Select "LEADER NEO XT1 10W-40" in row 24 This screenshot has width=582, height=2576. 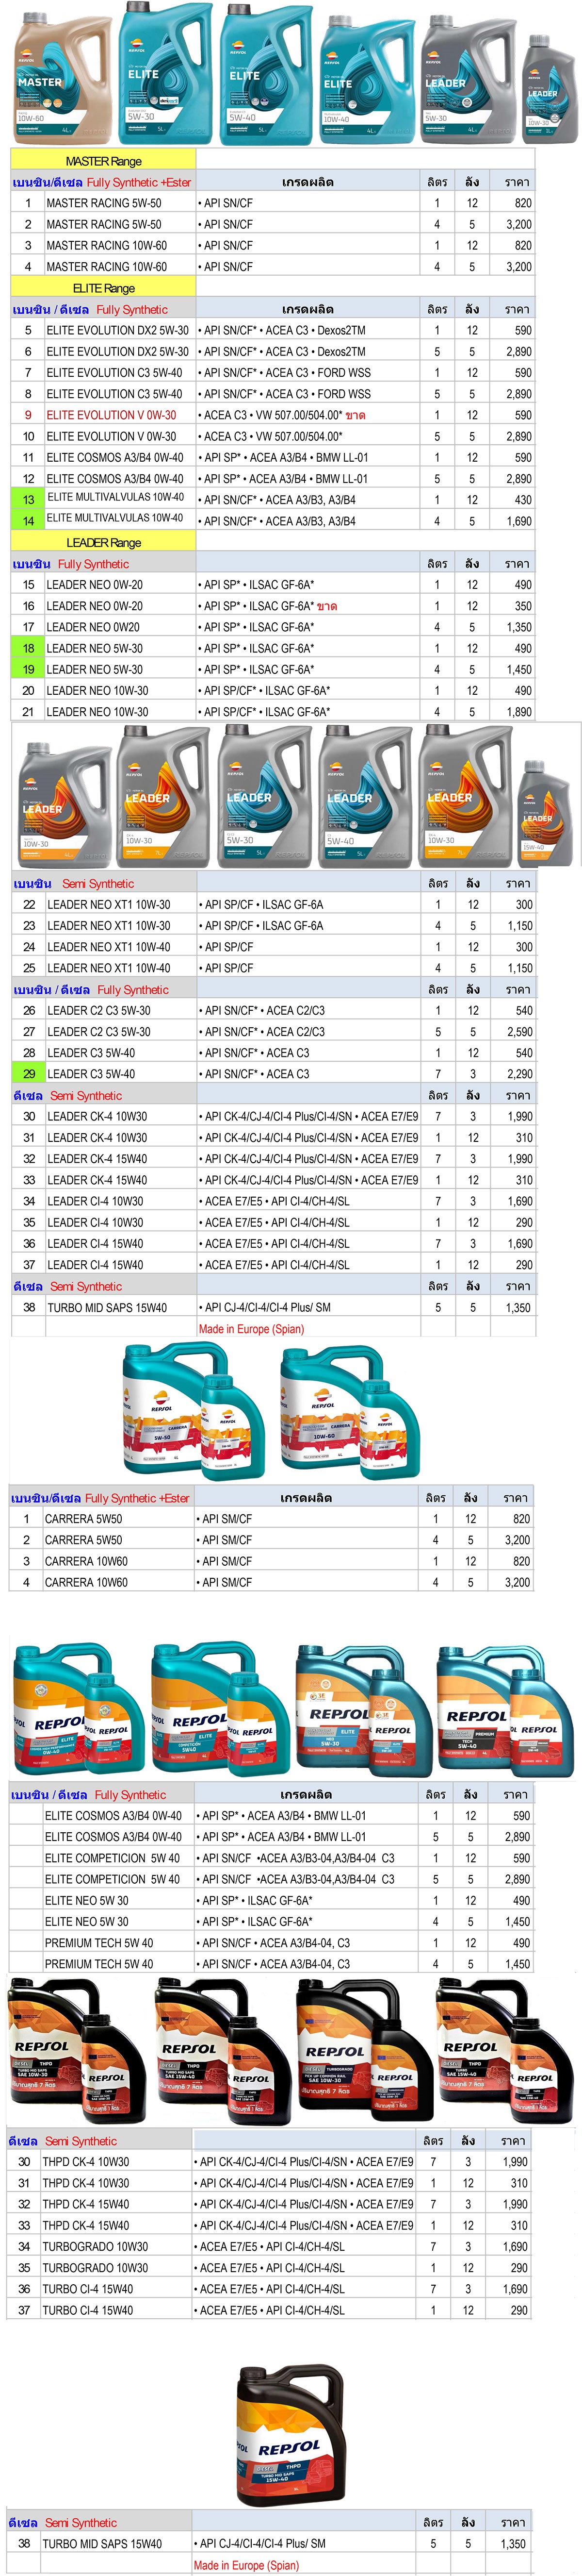pos(109,947)
